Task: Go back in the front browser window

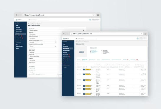Action: click(x=64, y=34)
